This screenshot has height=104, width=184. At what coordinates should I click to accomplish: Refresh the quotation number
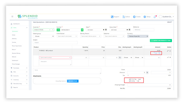pyautogui.click(x=82, y=30)
